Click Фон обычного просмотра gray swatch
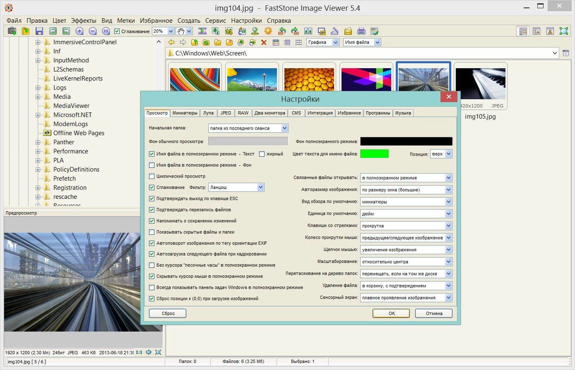The image size is (575, 370). click(x=248, y=141)
